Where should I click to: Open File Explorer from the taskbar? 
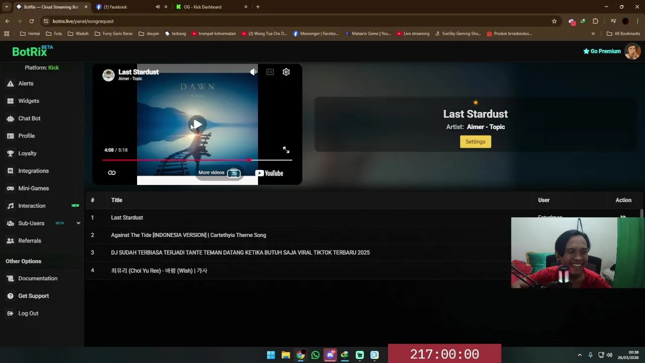click(x=286, y=355)
